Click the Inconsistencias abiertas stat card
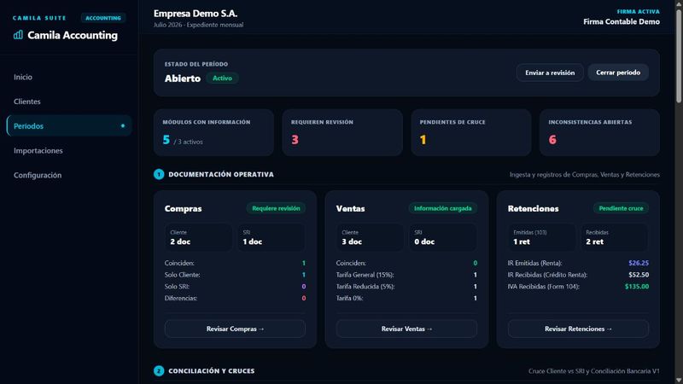 click(x=599, y=132)
